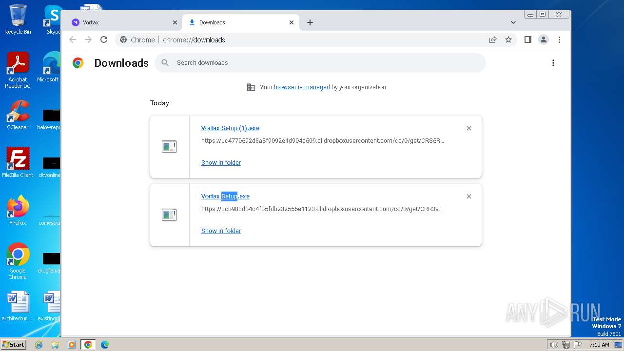Show Vortax Setup (1).exe in folder
Image resolution: width=624 pixels, height=351 pixels.
coord(221,163)
